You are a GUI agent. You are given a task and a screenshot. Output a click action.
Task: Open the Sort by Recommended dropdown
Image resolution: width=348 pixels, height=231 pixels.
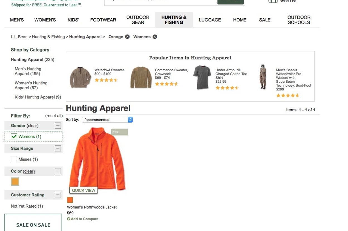tap(107, 120)
